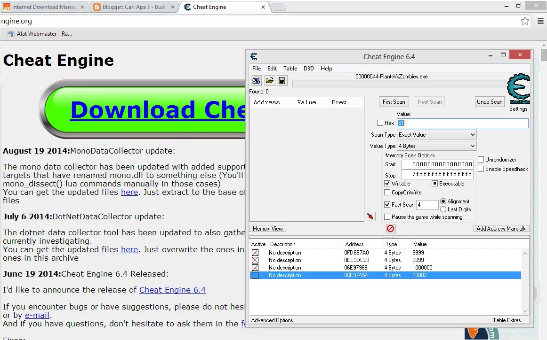
Task: Open the Edit menu in Cheat Engine
Action: coord(272,69)
